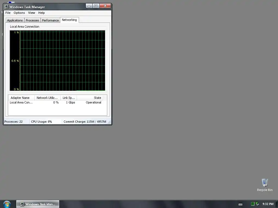Open the Options menu
This screenshot has height=208, width=278.
pyautogui.click(x=19, y=13)
